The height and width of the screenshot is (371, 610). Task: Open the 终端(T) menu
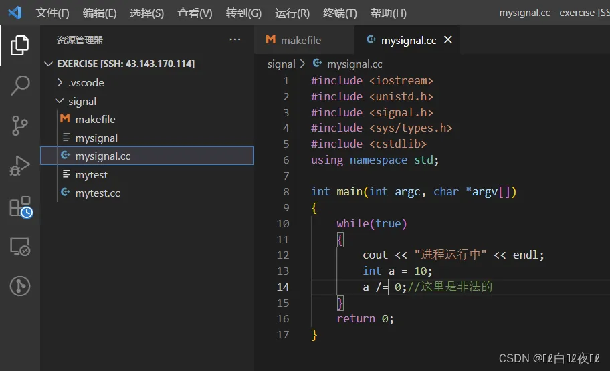[340, 13]
